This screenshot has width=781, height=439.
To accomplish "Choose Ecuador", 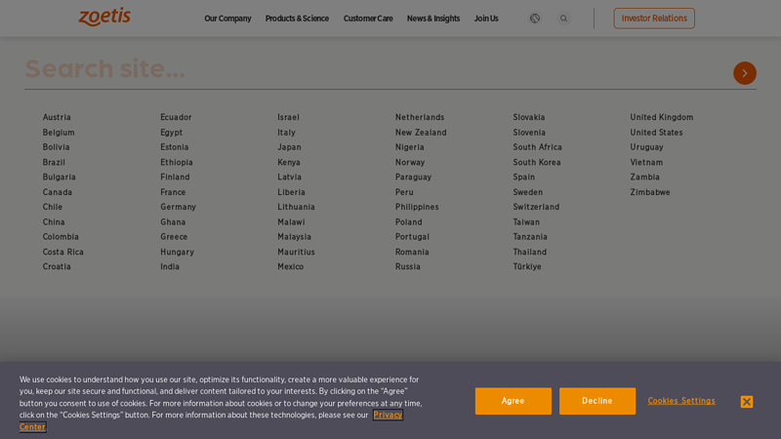I will (176, 117).
